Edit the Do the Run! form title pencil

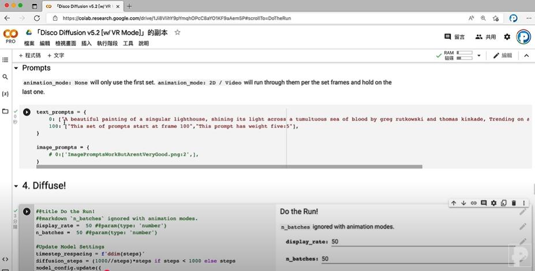click(523, 212)
